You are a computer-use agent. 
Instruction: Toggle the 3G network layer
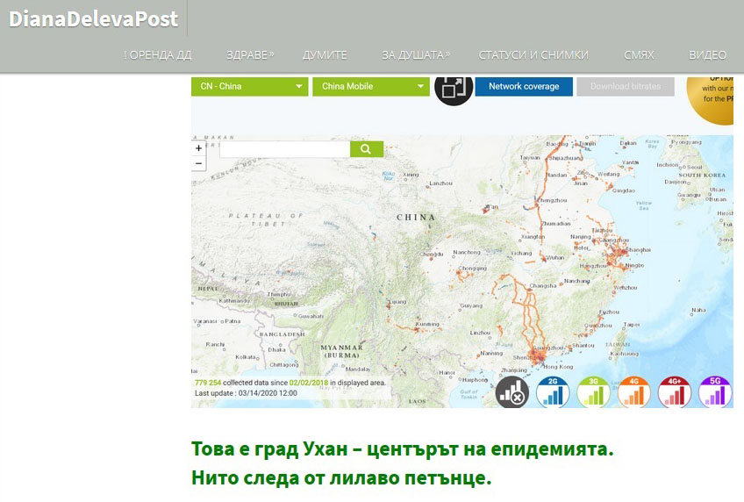[594, 392]
